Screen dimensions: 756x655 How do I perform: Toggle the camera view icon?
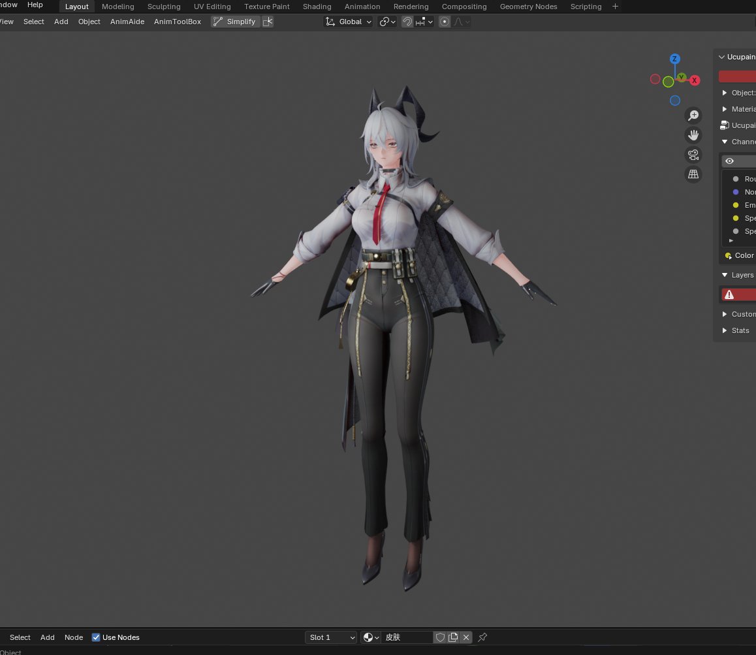click(x=693, y=155)
